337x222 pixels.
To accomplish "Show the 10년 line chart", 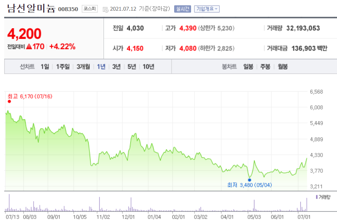I will [148, 67].
